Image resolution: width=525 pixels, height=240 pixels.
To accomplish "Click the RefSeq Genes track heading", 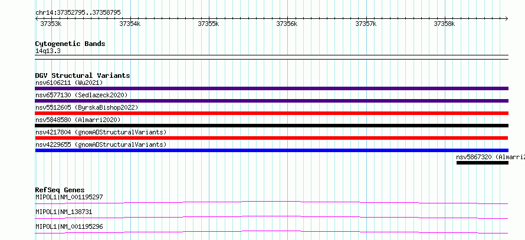I will [60, 190].
